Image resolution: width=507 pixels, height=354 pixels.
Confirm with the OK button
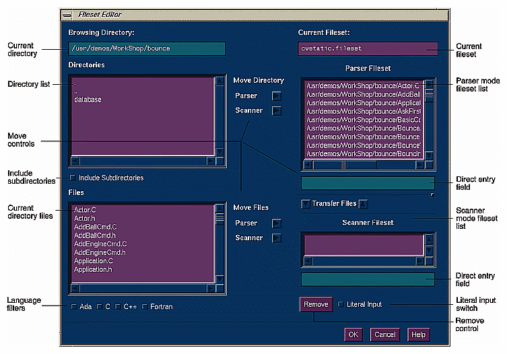353,334
